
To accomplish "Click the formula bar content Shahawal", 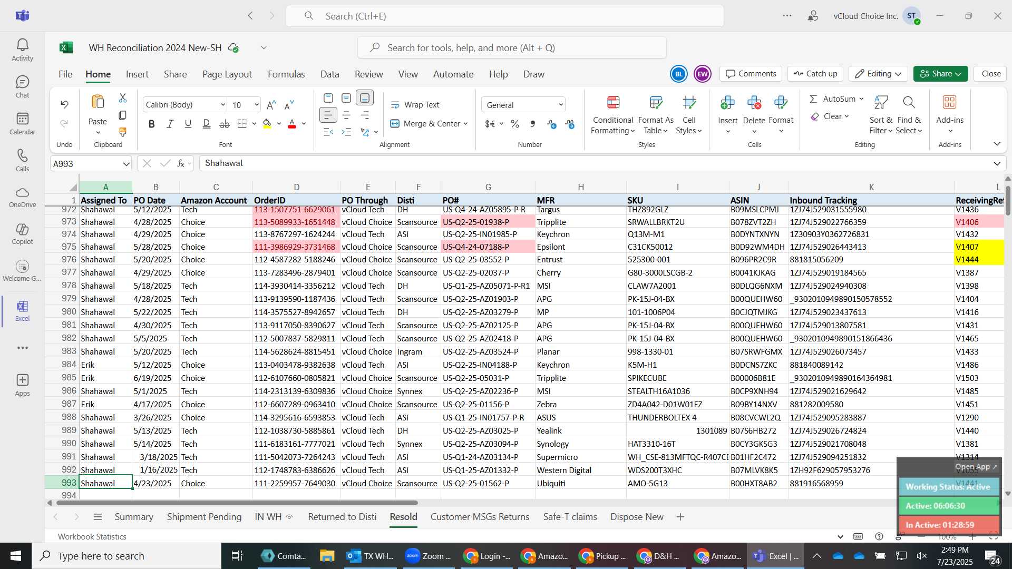I will click(223, 163).
